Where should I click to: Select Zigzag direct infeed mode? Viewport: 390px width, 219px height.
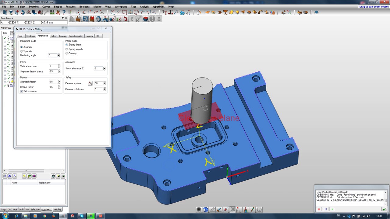(x=67, y=45)
